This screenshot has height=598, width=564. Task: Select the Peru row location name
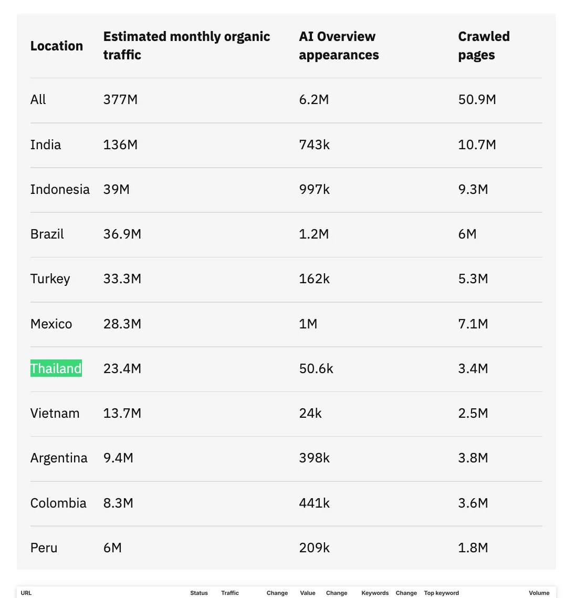[x=44, y=548]
